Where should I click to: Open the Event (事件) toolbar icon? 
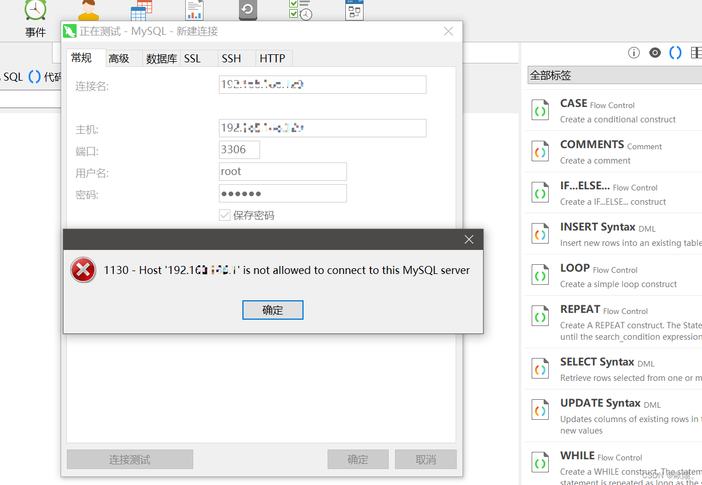click(35, 10)
